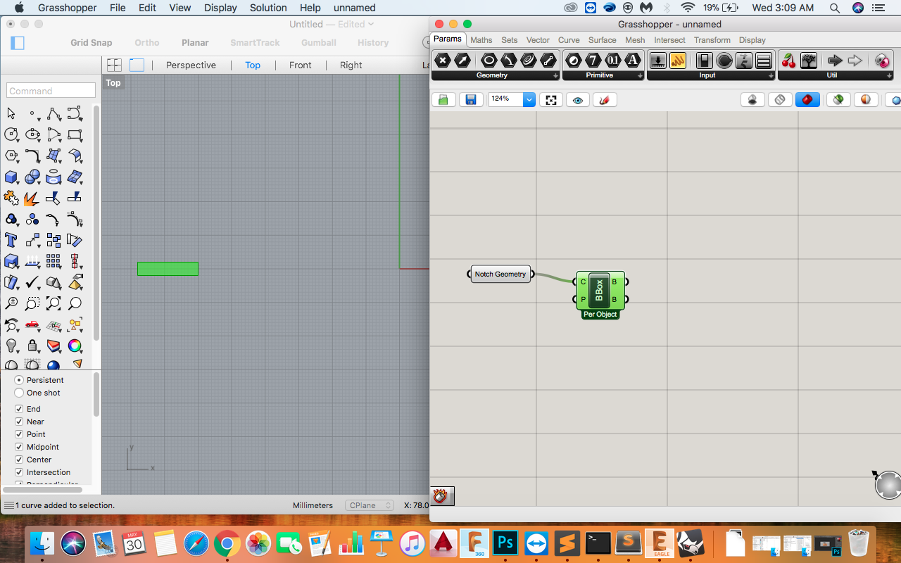Select the Join puzzle-piece tool

coord(11,198)
